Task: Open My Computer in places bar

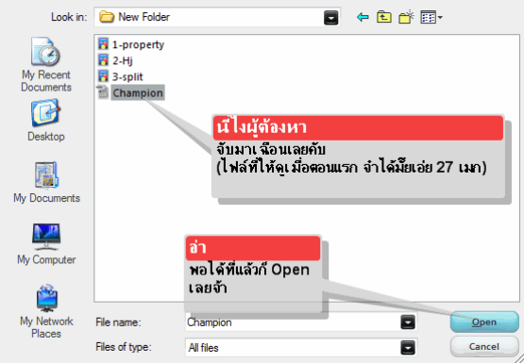Action: click(x=46, y=244)
